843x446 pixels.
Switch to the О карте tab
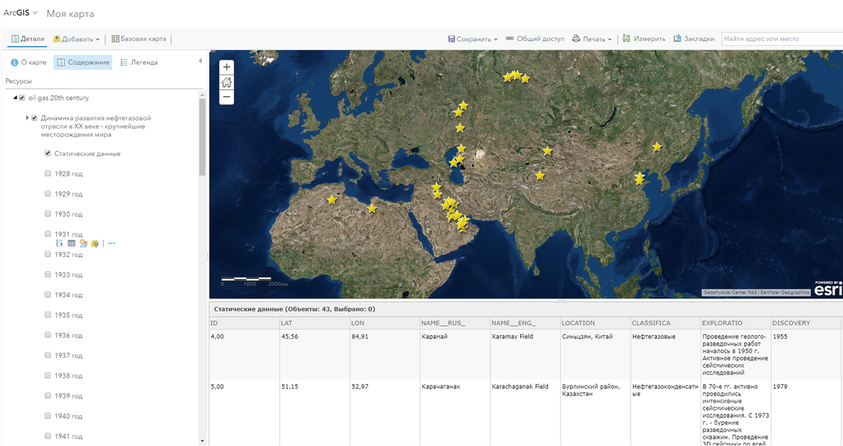29,63
